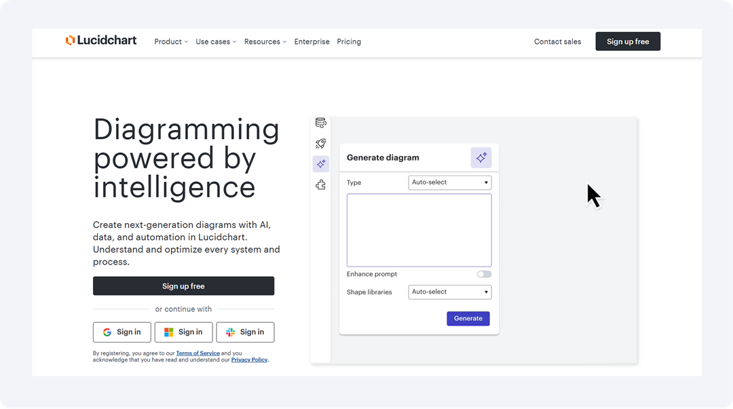Viewport: 733px width, 409px height.
Task: Click sparkle icon beside Generate diagram title
Action: [481, 157]
